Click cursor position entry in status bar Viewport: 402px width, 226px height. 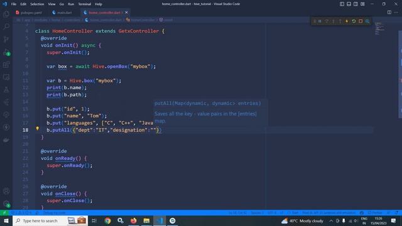[x=237, y=213]
